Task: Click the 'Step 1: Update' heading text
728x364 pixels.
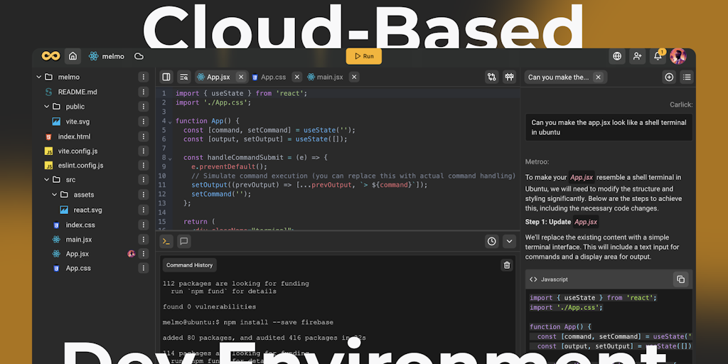Action: pos(548,222)
